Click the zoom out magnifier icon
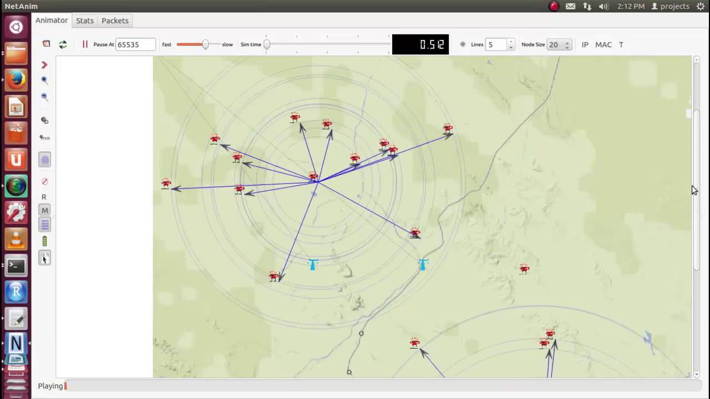710x399 pixels. coord(44,97)
